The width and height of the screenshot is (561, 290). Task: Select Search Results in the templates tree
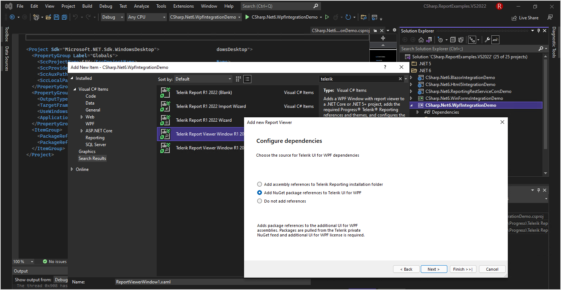[92, 158]
